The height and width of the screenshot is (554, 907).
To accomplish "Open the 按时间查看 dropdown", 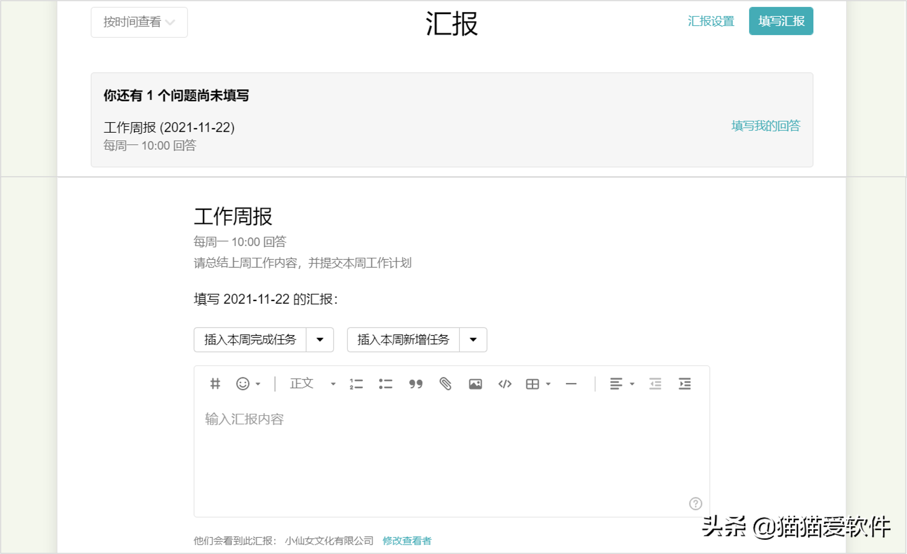I will click(x=139, y=22).
